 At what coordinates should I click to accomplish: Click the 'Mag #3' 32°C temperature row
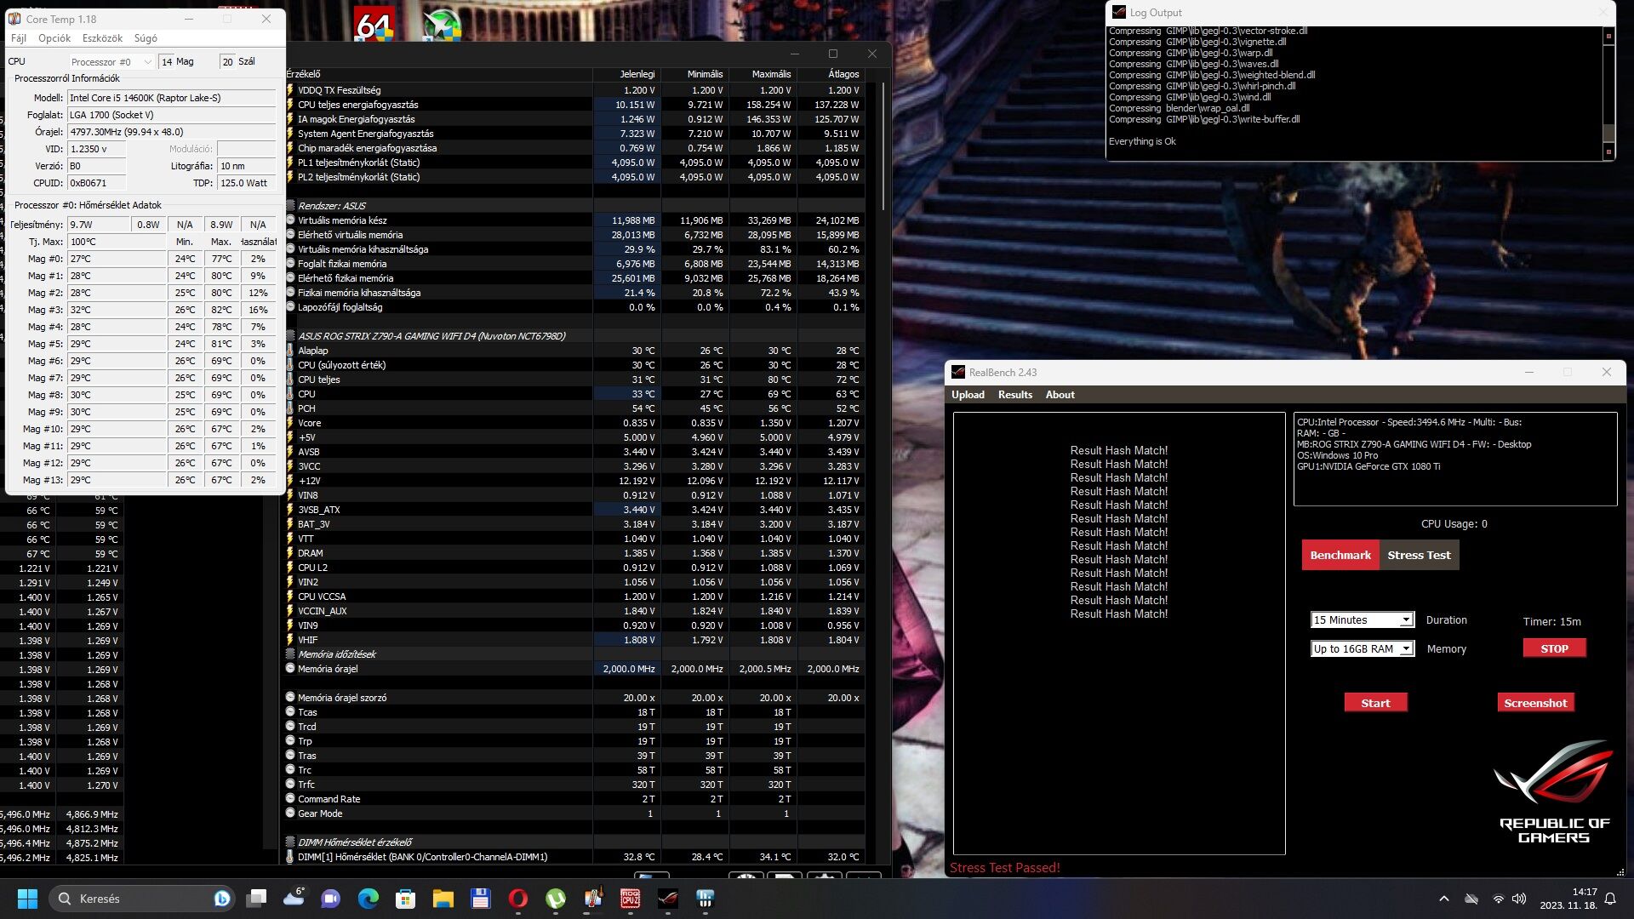click(x=143, y=310)
